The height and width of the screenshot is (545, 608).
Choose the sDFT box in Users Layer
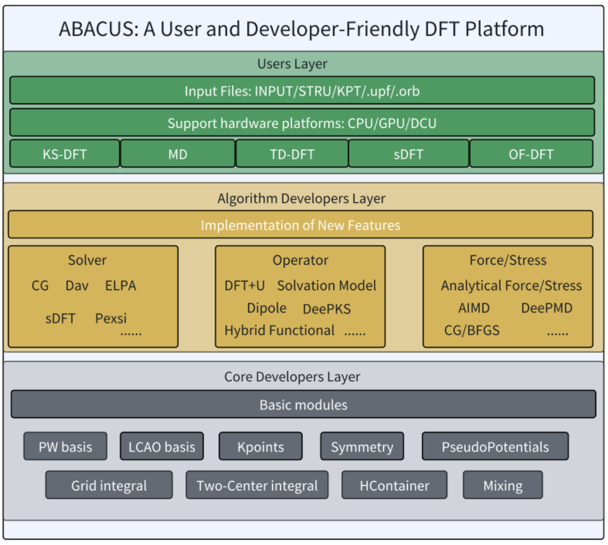point(408,154)
